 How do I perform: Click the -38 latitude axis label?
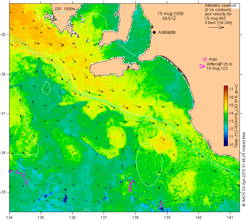[3, 153]
